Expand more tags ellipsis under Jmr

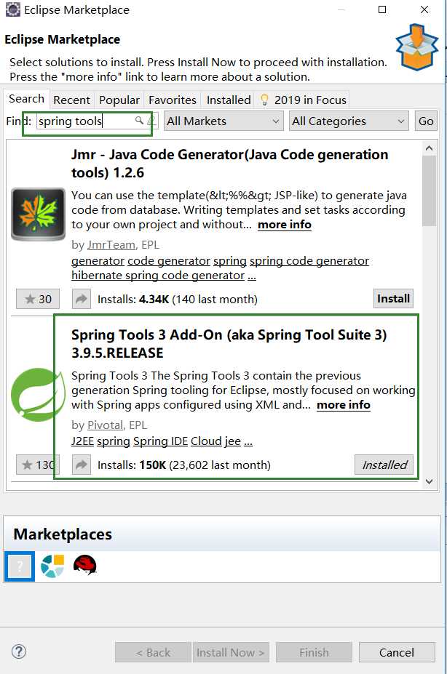point(252,276)
